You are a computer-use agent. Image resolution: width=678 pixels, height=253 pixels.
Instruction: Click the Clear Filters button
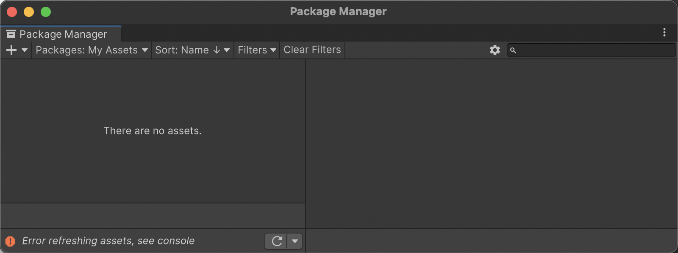click(312, 50)
